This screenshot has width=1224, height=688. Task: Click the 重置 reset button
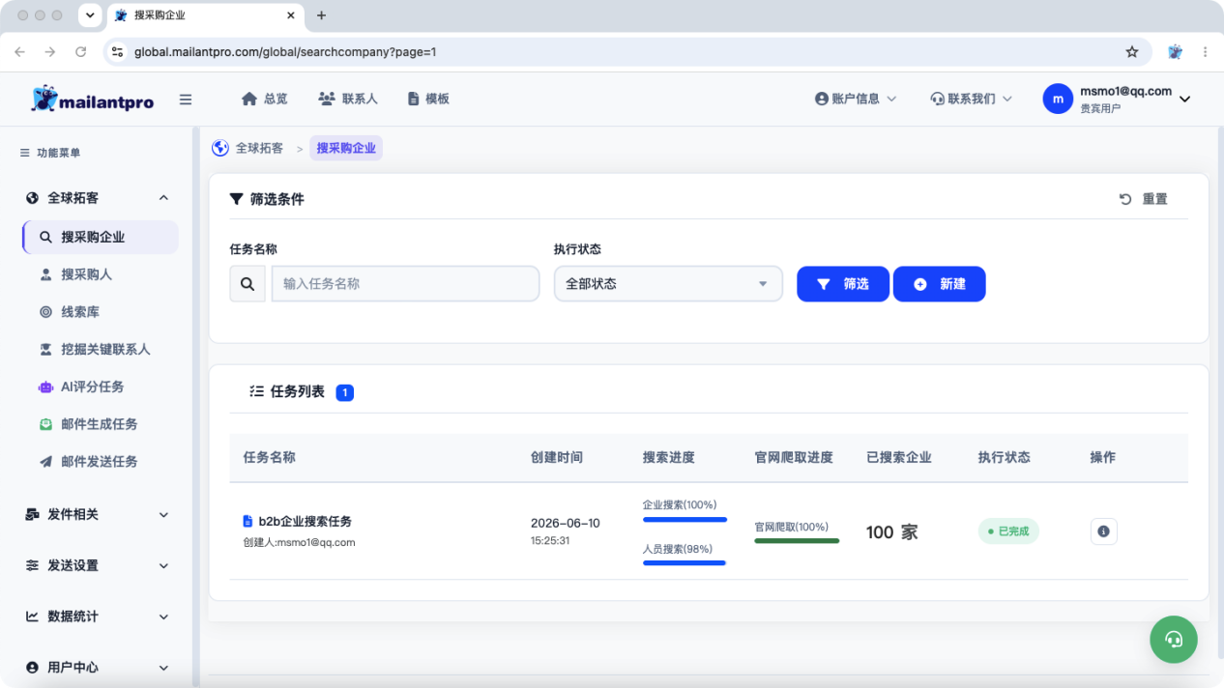click(1144, 199)
